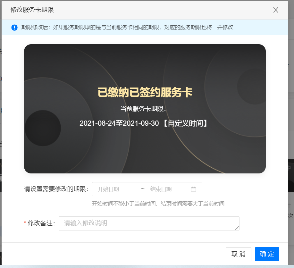Click the 当前服务卡期限 label on the card

(x=143, y=109)
